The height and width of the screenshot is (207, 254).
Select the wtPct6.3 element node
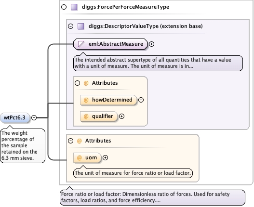15,117
